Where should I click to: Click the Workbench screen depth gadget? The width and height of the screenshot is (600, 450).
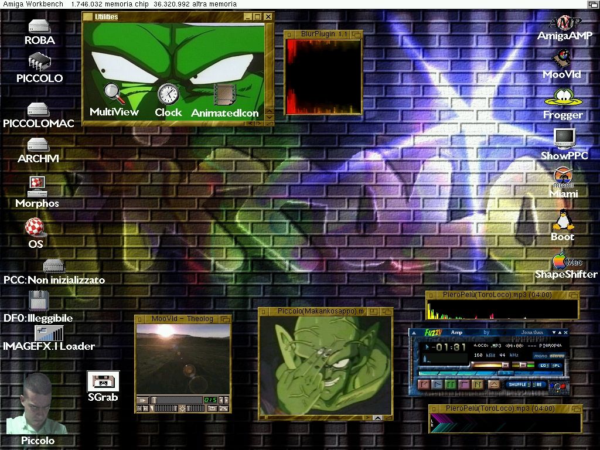(x=593, y=4)
